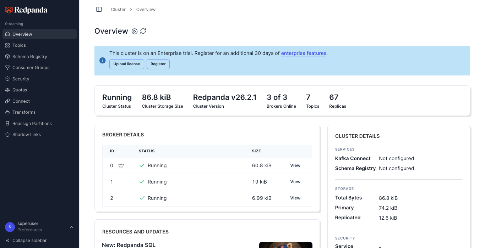This screenshot has width=485, height=248.
Task: Expand the superuser preferences chevron
Action: [72, 227]
